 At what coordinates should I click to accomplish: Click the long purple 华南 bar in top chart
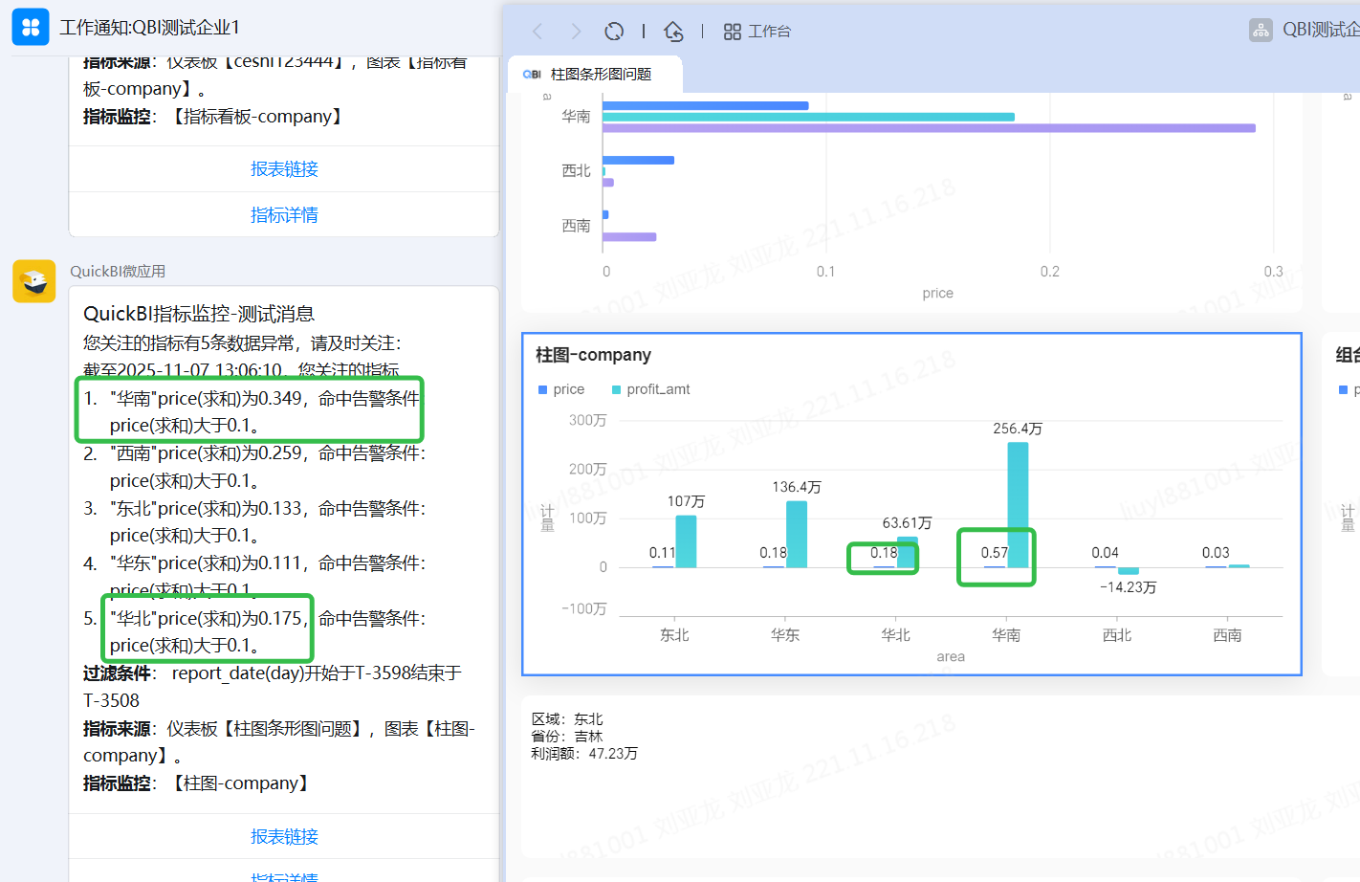(x=928, y=128)
